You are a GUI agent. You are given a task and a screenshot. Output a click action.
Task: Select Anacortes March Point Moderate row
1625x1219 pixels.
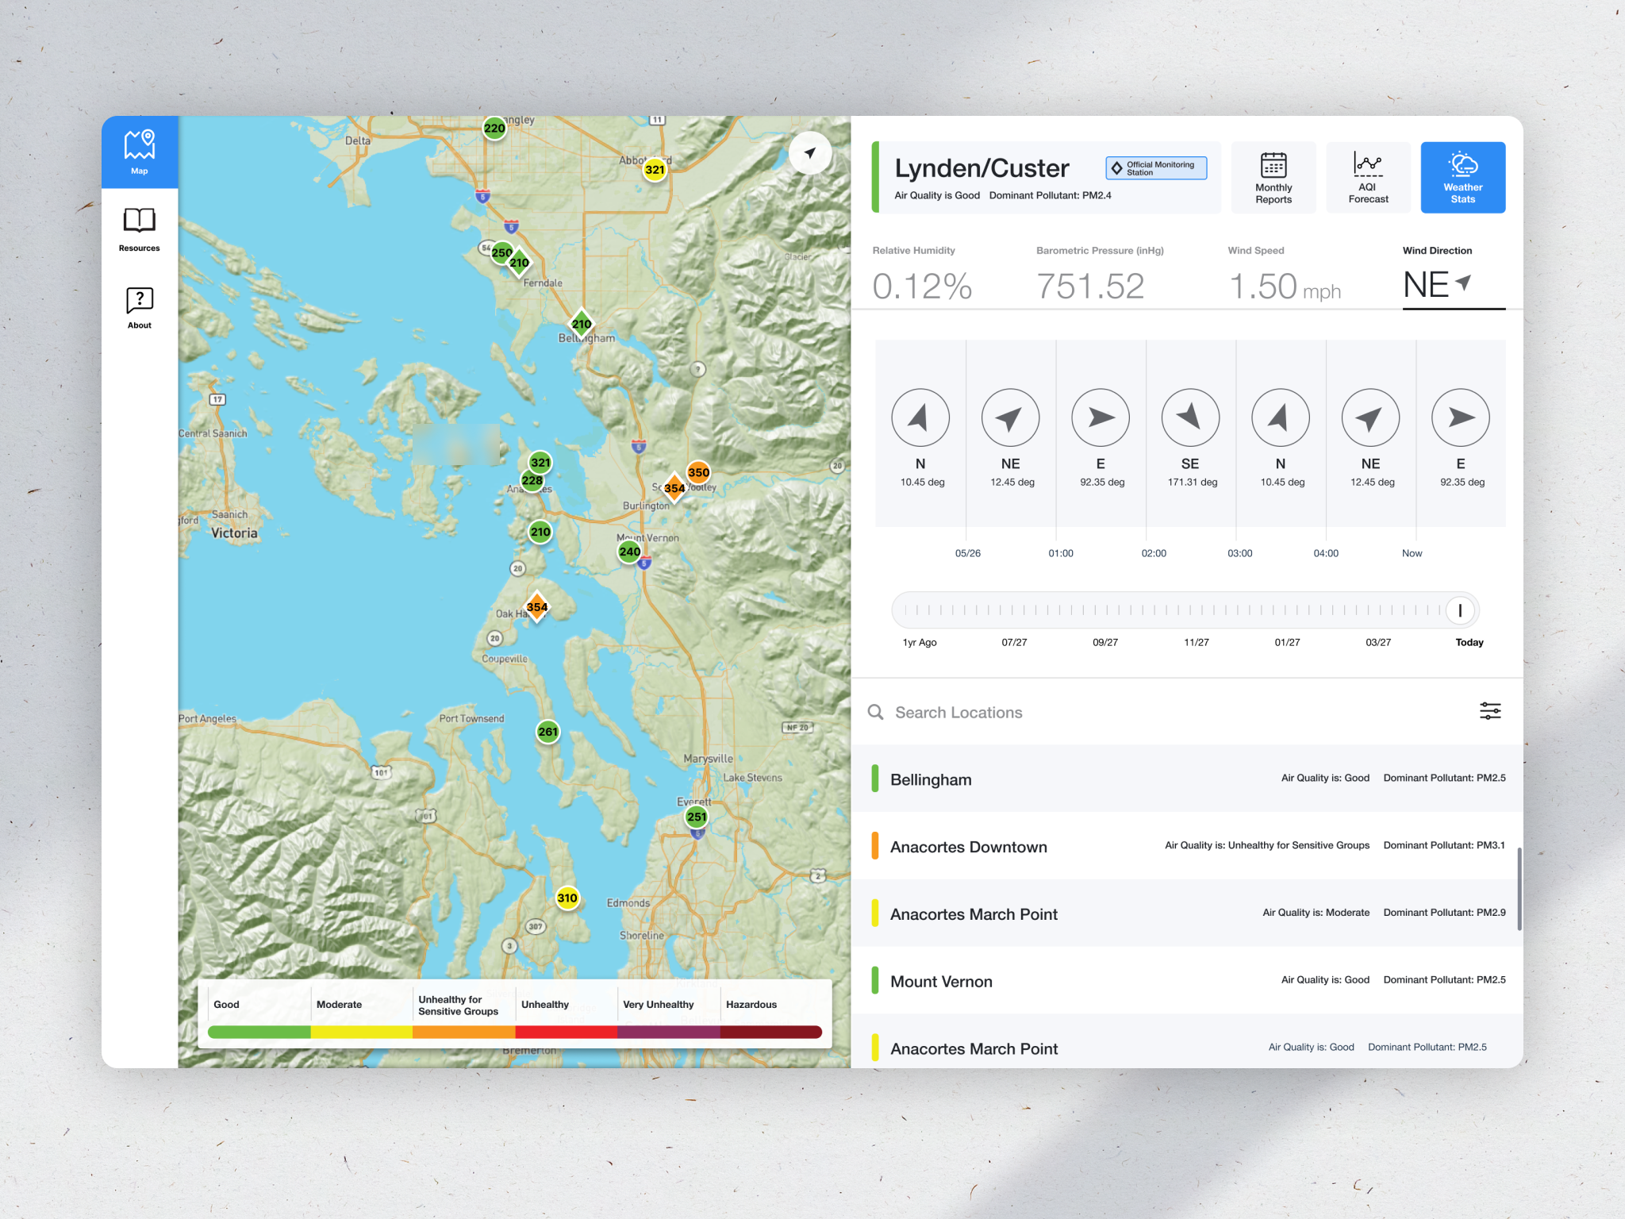point(1187,913)
